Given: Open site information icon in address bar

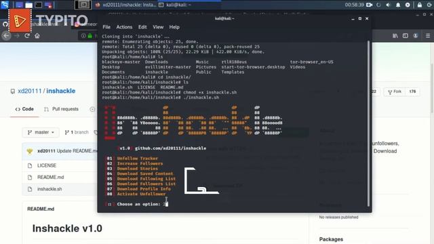Looking at the screenshot, I should point(83,36).
